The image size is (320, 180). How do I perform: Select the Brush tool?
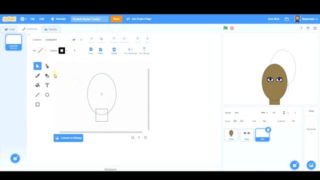coord(37,75)
